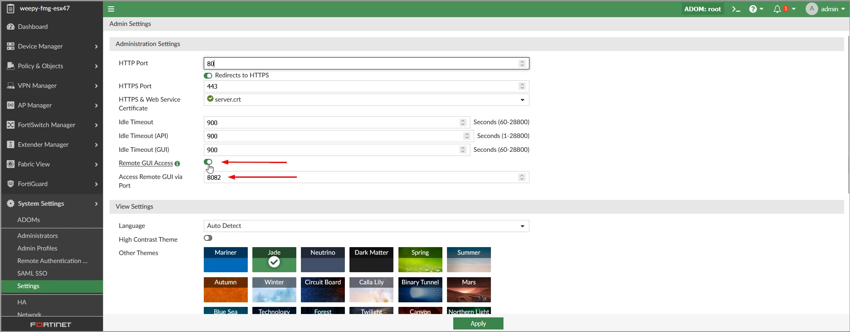Click the HTTP Port stepper arrows
Image resolution: width=850 pixels, height=332 pixels.
[522, 64]
